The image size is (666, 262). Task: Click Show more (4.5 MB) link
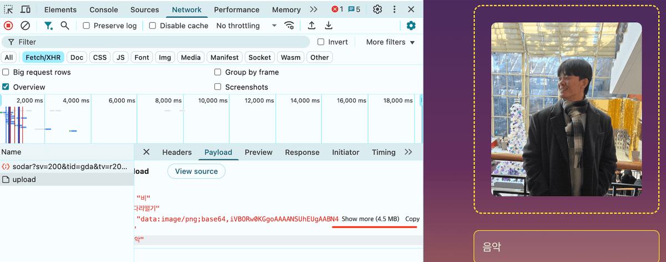[x=370, y=219]
